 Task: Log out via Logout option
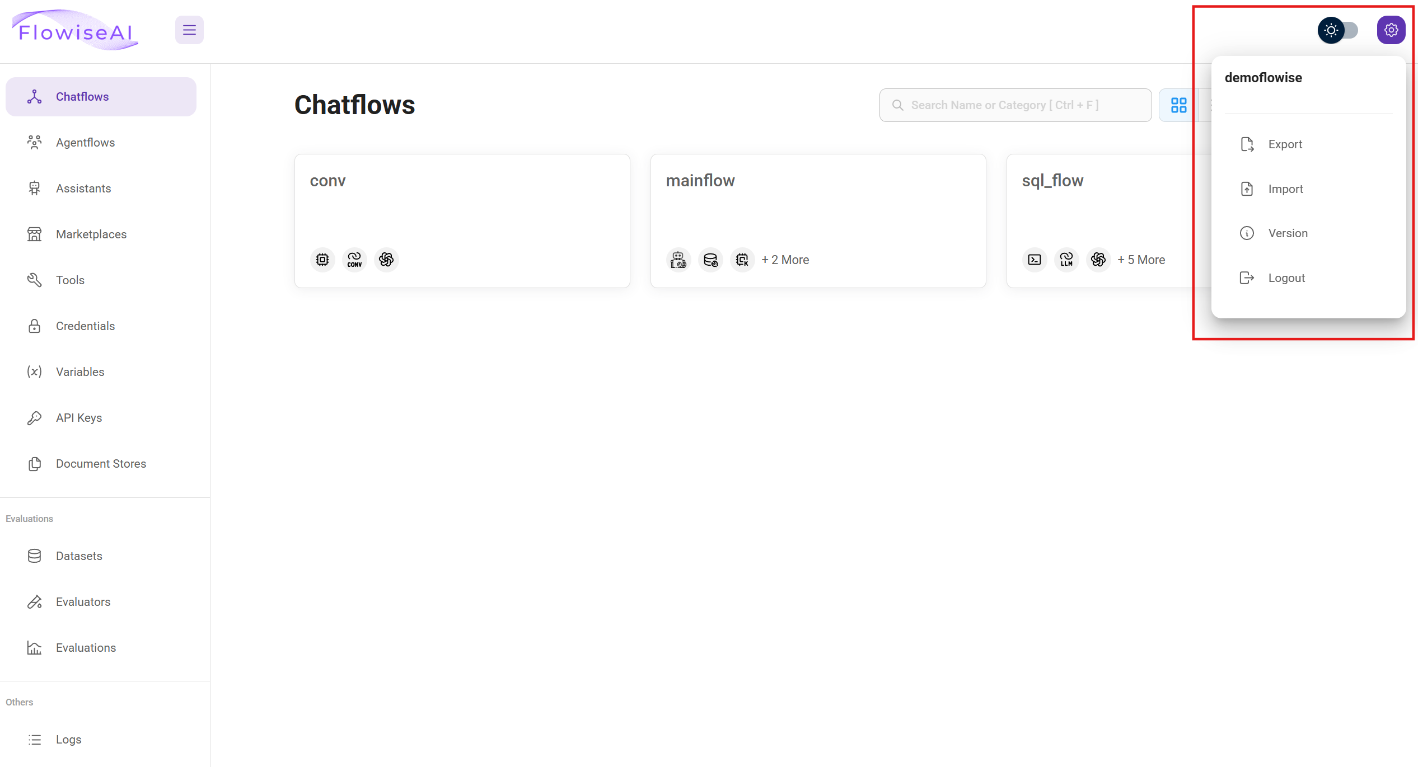1286,278
